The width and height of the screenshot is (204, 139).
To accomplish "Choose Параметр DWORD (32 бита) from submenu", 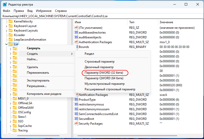I will [x=104, y=73].
